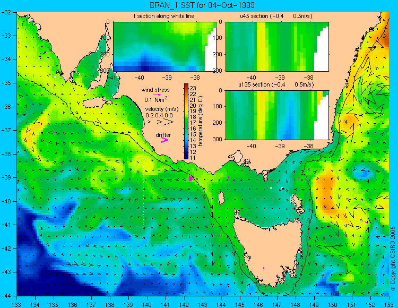Click latitude axis label -44
Screen dimensions: 398x308
(x=6, y=296)
